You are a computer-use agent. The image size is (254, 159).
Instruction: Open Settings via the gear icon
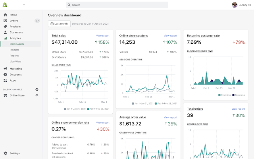5,153
